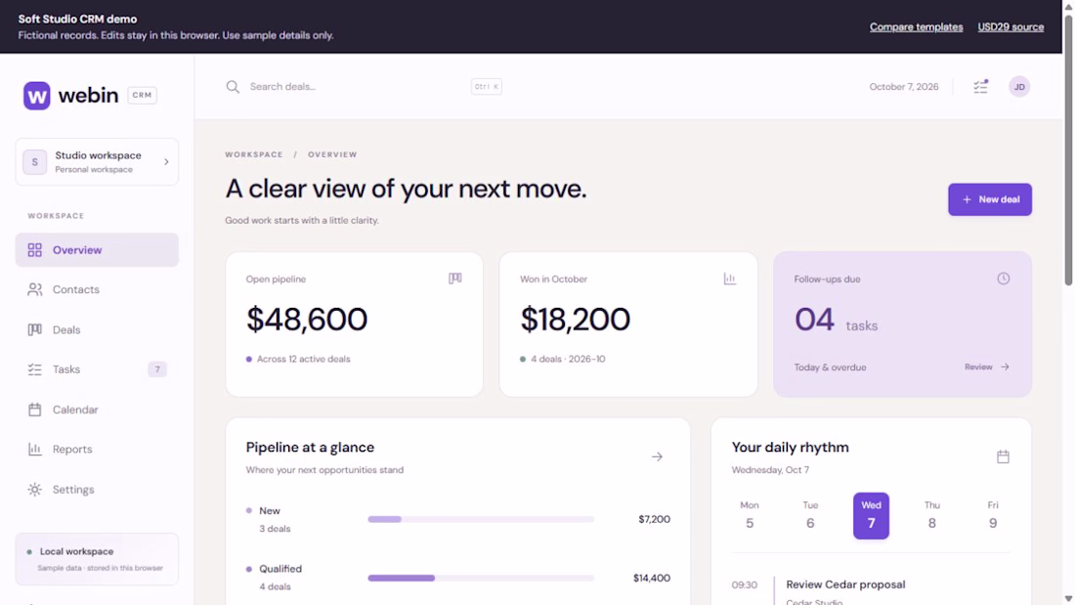Click the Tasks count badge 7
1075x605 pixels.
coord(157,369)
